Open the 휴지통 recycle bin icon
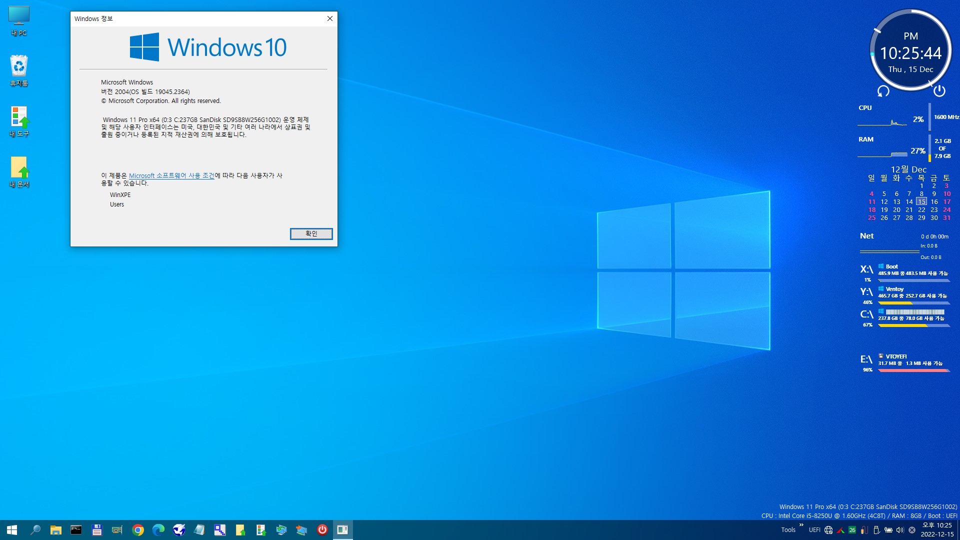The height and width of the screenshot is (540, 960). pos(19,71)
